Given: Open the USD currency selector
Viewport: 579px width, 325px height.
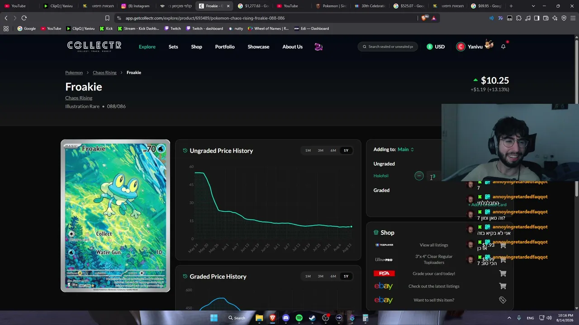Looking at the screenshot, I should [x=436, y=46].
